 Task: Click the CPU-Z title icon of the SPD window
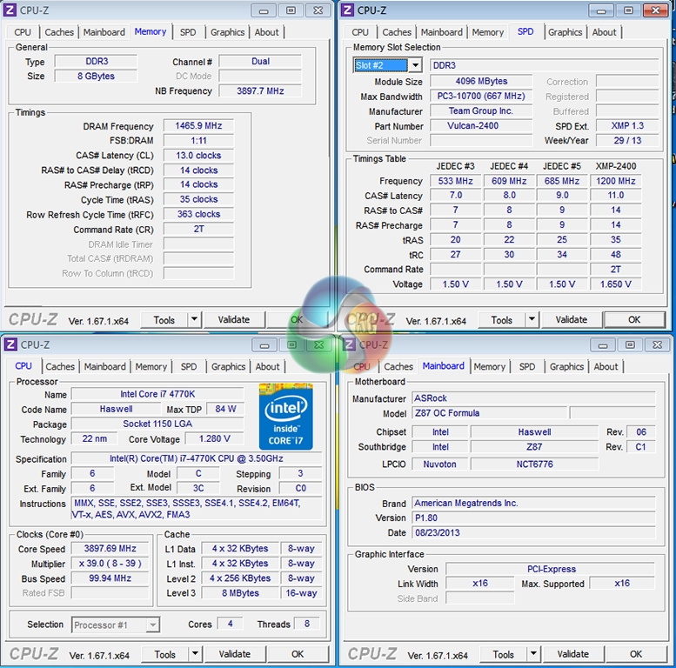(x=348, y=10)
